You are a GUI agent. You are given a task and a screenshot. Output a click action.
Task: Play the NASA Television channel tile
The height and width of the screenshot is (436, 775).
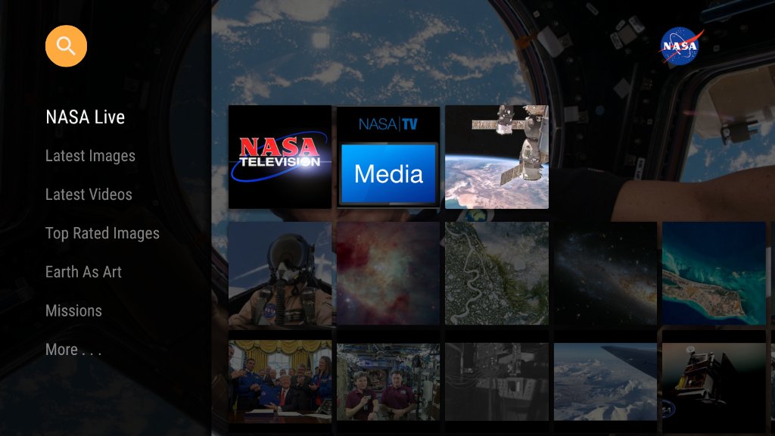point(280,157)
